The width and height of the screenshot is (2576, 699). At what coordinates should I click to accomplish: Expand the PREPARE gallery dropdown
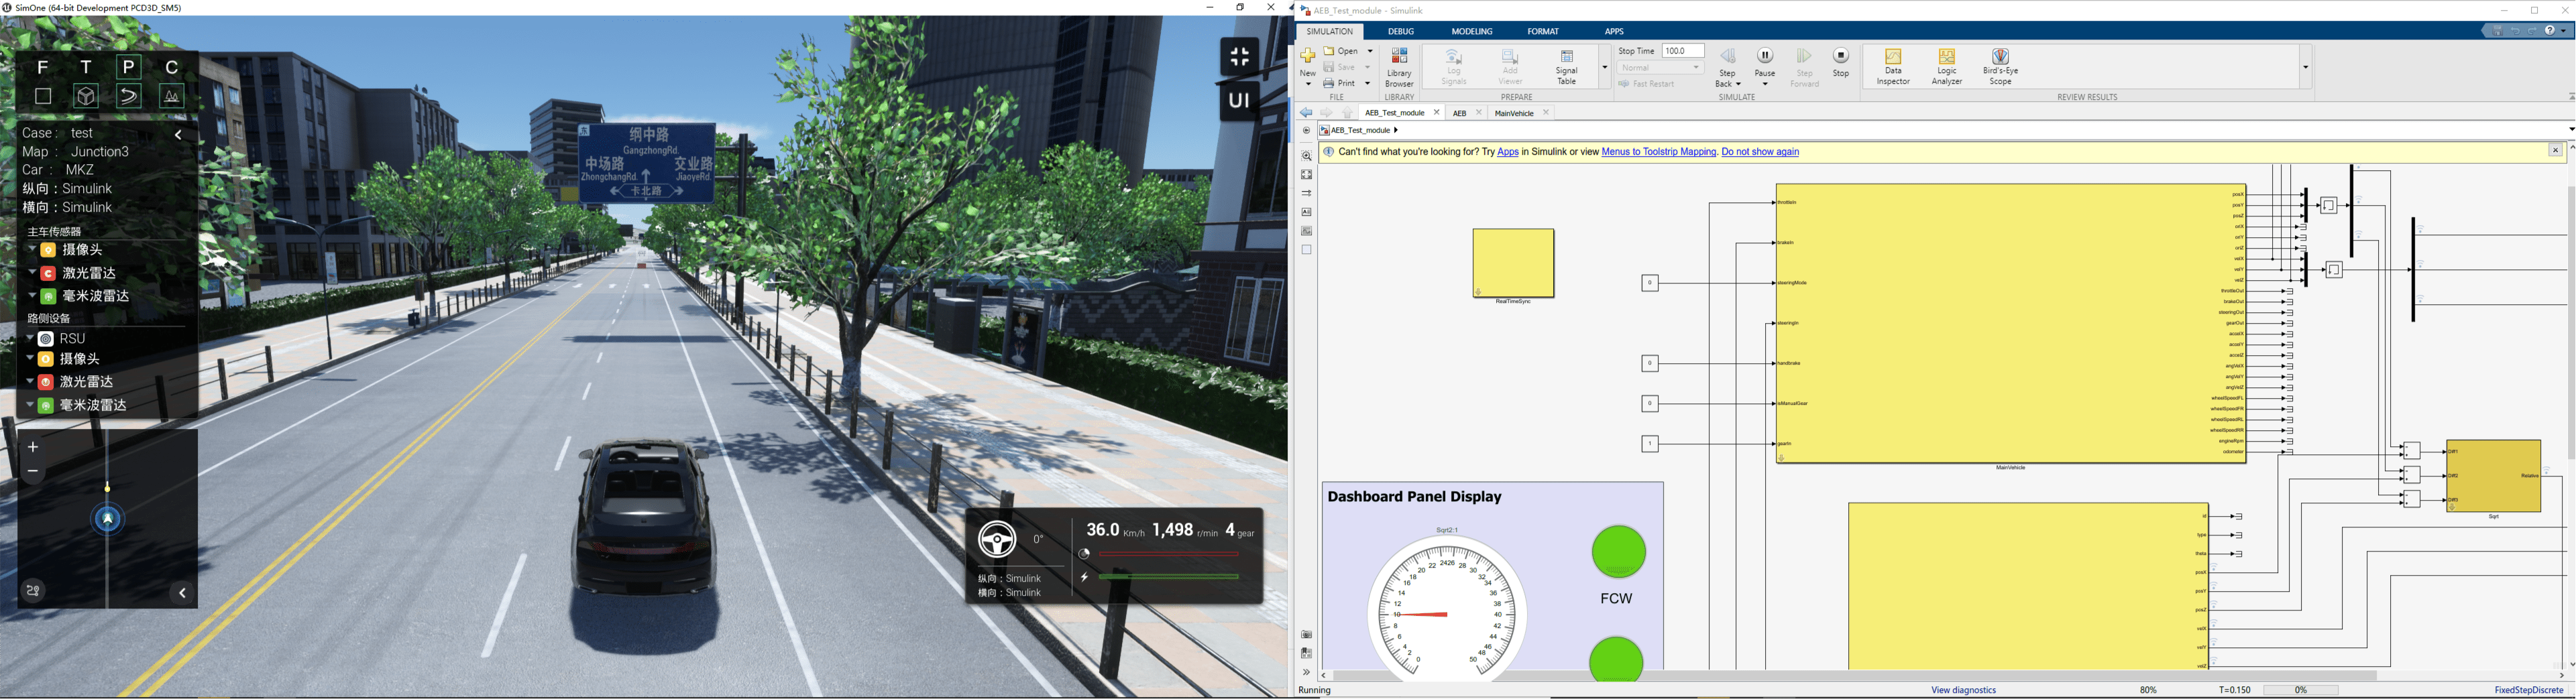point(1605,68)
